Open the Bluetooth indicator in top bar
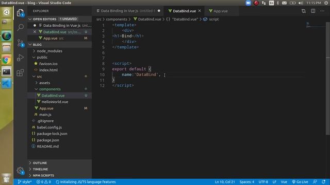The height and width of the screenshot is (185, 330). (278, 3)
